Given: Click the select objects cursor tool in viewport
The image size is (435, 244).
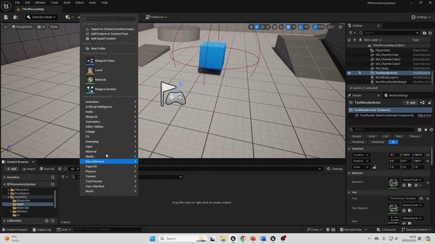Looking at the screenshot, I should click(251, 27).
